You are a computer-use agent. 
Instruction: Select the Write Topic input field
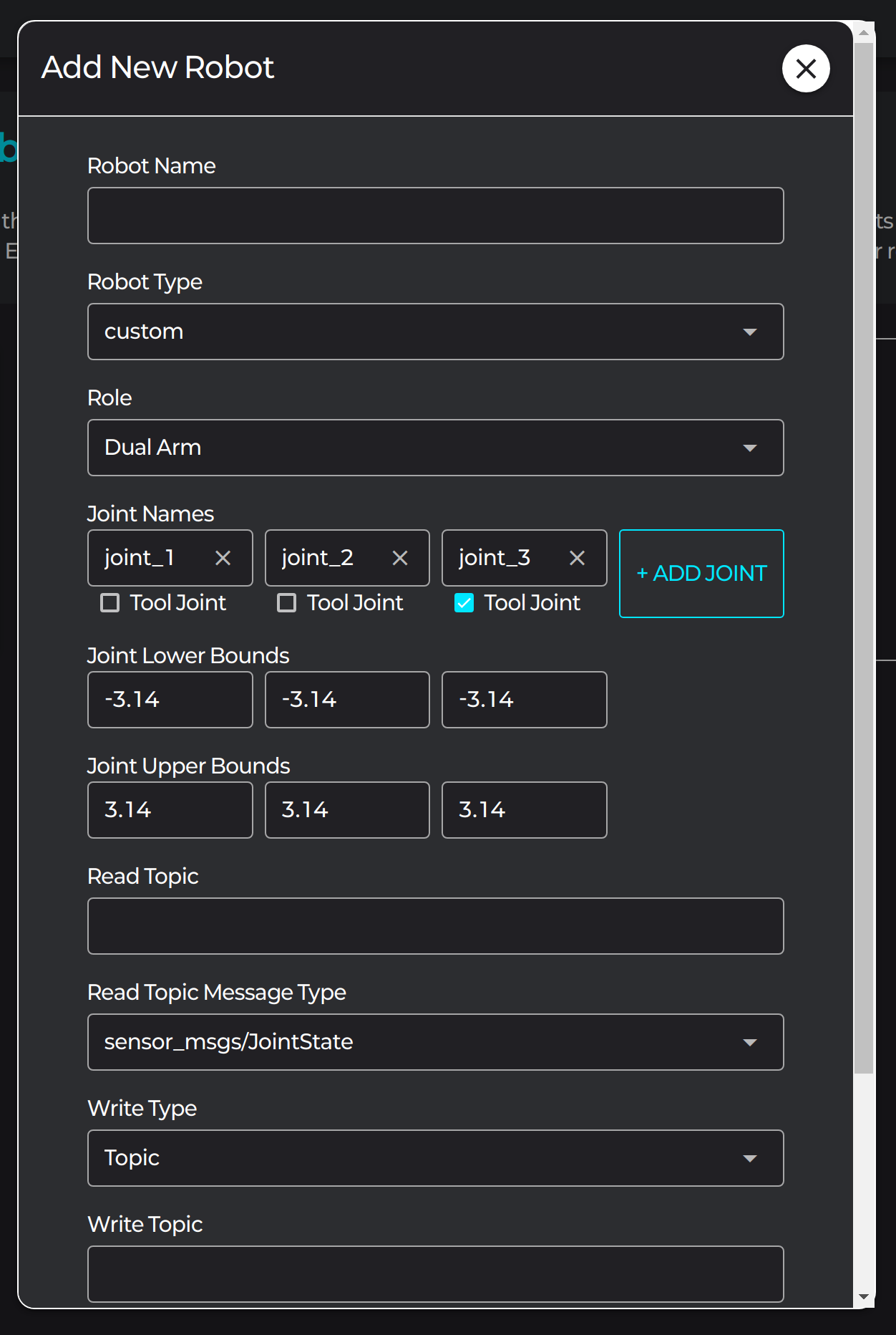(435, 1274)
